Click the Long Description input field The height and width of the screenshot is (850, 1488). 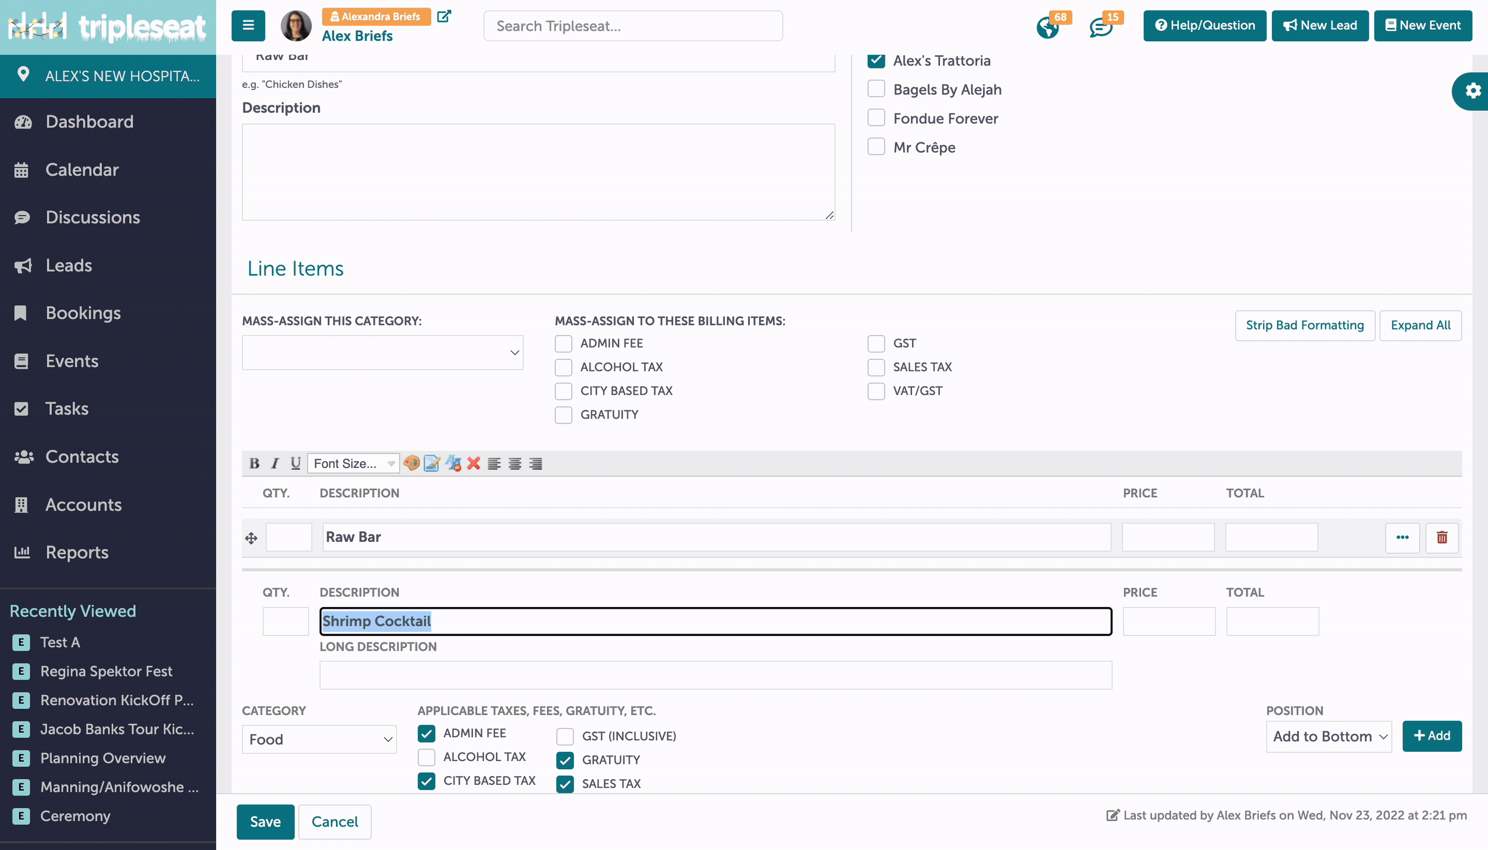click(716, 676)
